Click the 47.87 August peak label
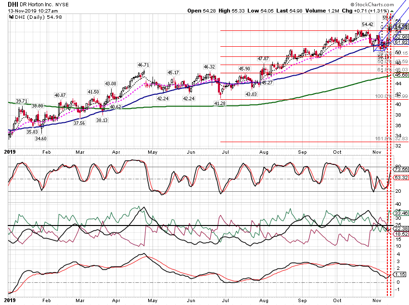 tap(263, 59)
